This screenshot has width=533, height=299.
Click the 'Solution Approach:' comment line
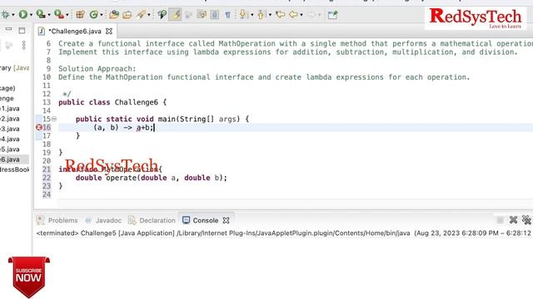click(97, 69)
